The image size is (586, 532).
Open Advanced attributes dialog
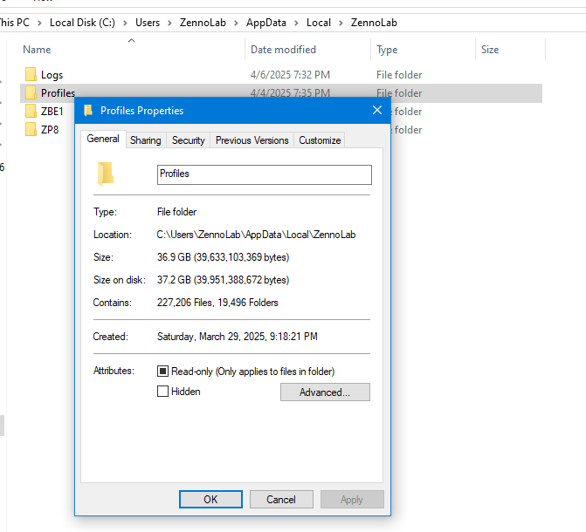click(325, 392)
